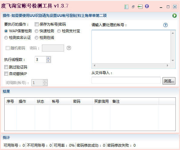Click the 密码 input field
The image size is (180, 150).
coord(53,48)
